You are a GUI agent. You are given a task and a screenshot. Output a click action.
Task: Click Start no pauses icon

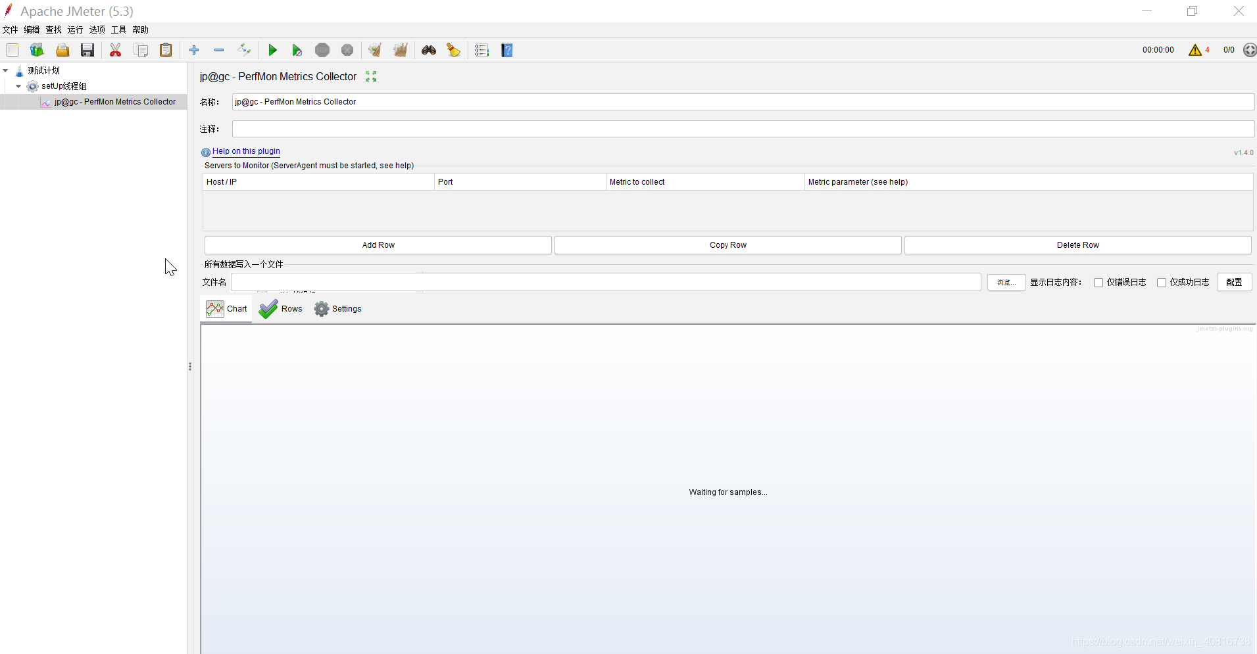(297, 50)
